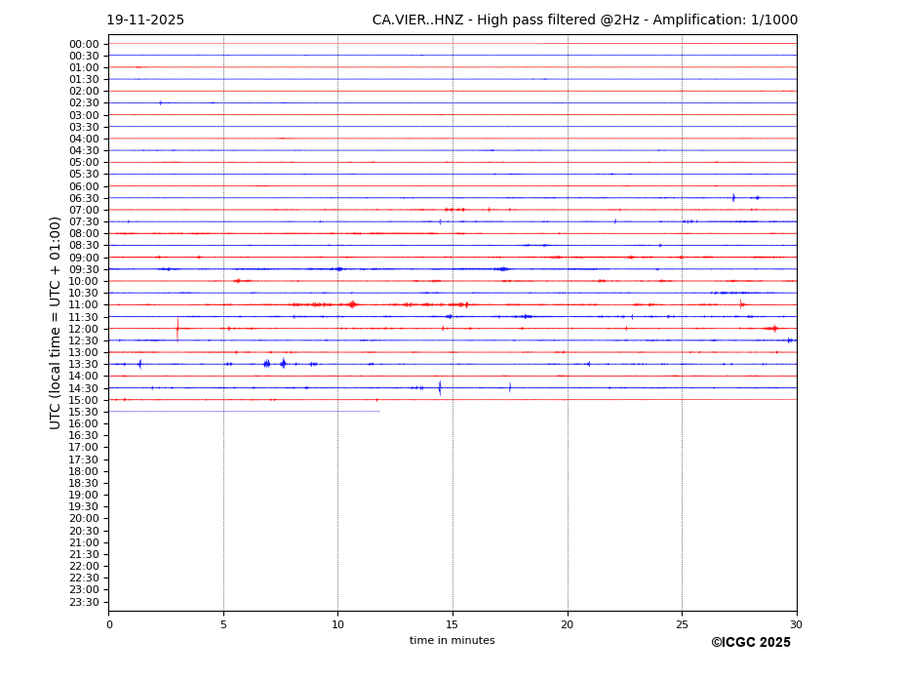904x679 pixels.
Task: Pick the 15:30 time row label
Action: click(84, 412)
